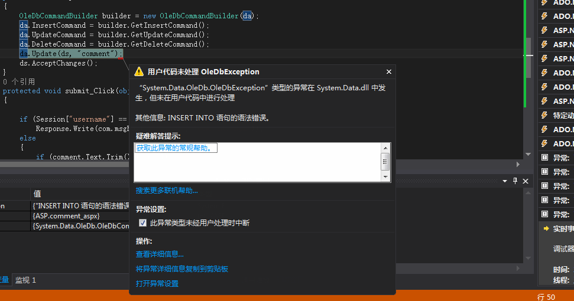
Task: Click 将异常详细信息复制到剪贴板
Action: click(182, 269)
